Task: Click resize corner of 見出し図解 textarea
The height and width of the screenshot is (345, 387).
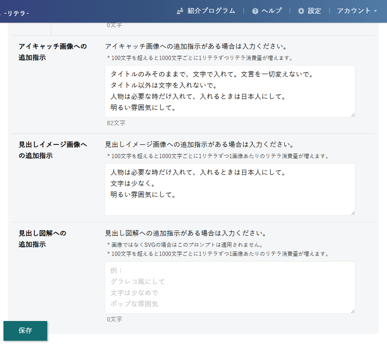Action: 353,311
